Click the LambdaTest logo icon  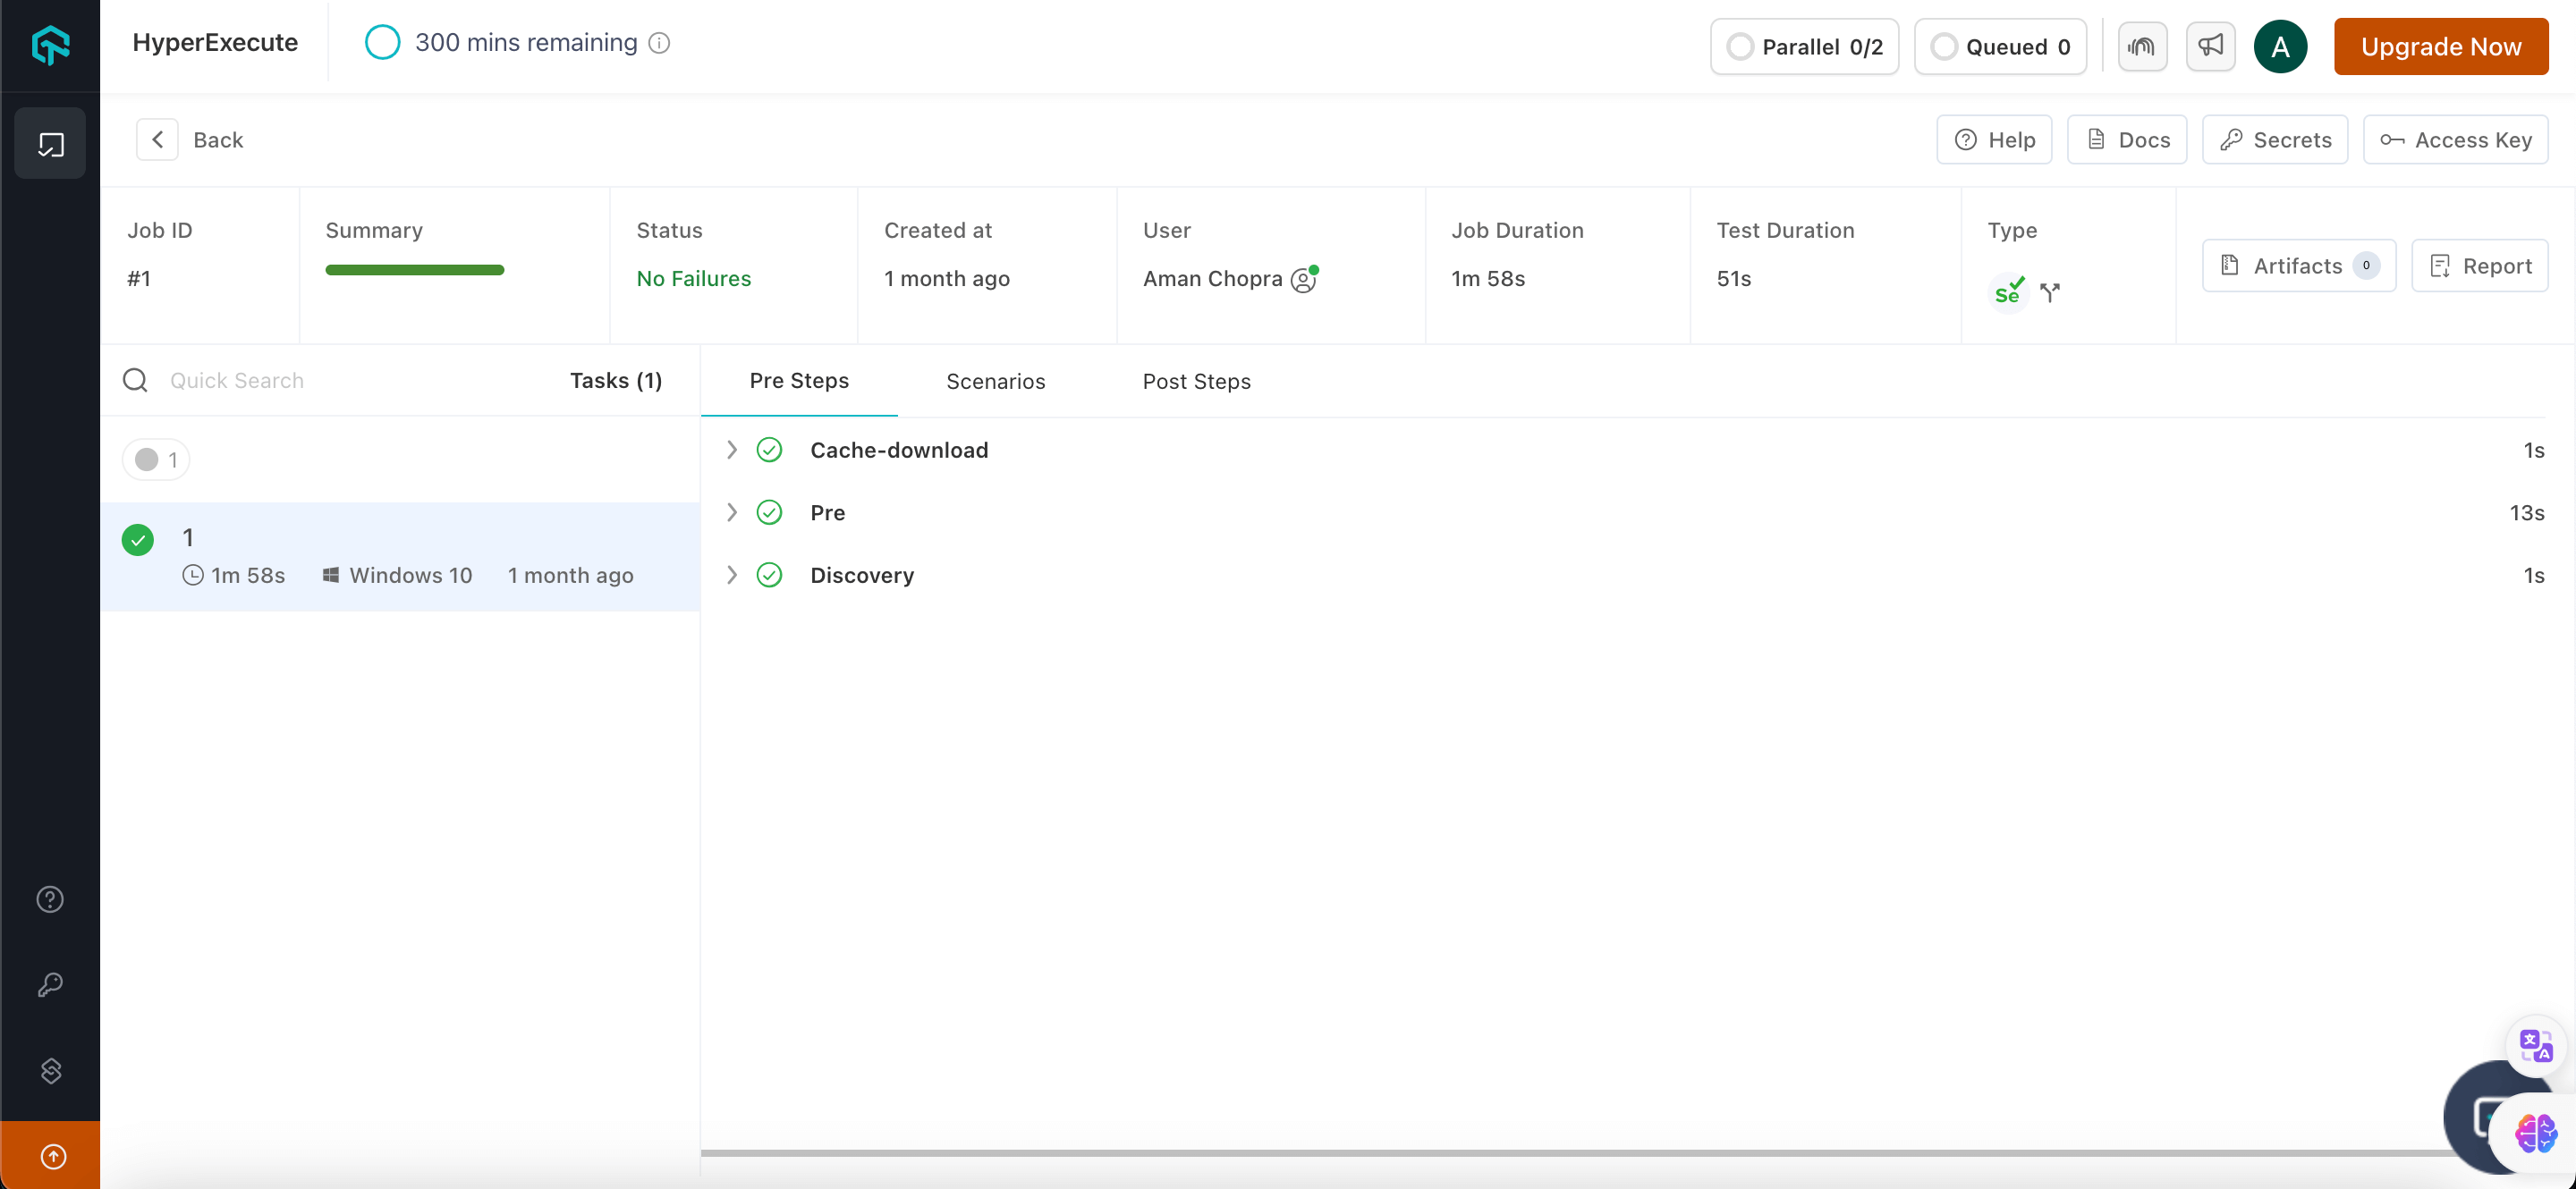pyautogui.click(x=50, y=45)
